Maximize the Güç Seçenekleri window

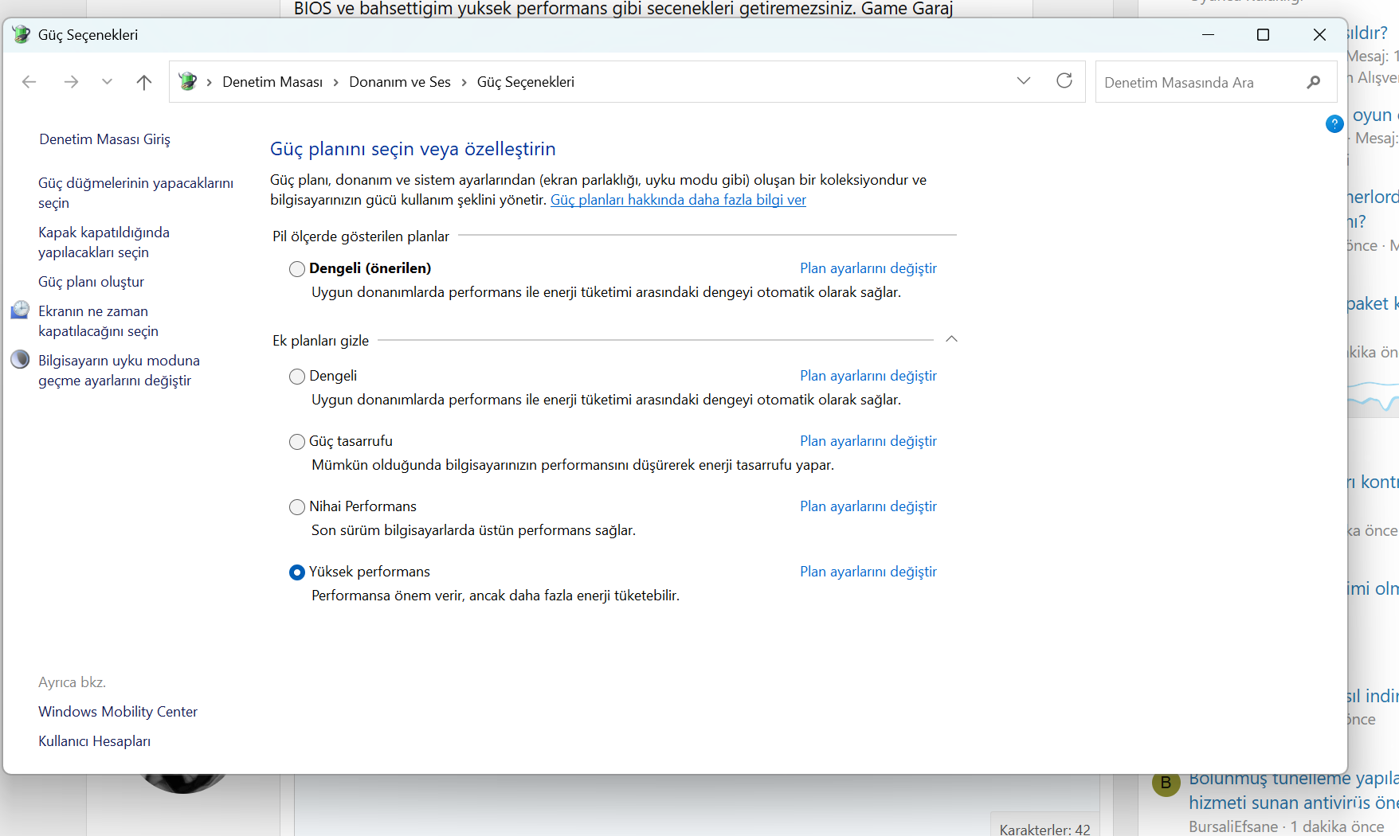tap(1263, 34)
